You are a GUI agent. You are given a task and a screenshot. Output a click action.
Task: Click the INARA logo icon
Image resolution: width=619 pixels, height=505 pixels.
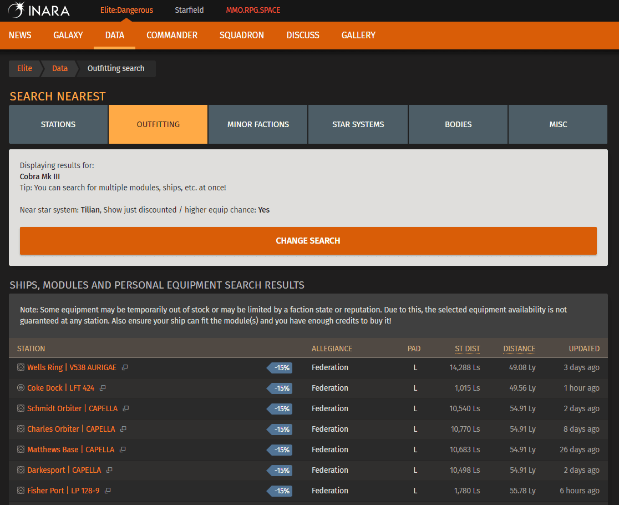click(16, 10)
